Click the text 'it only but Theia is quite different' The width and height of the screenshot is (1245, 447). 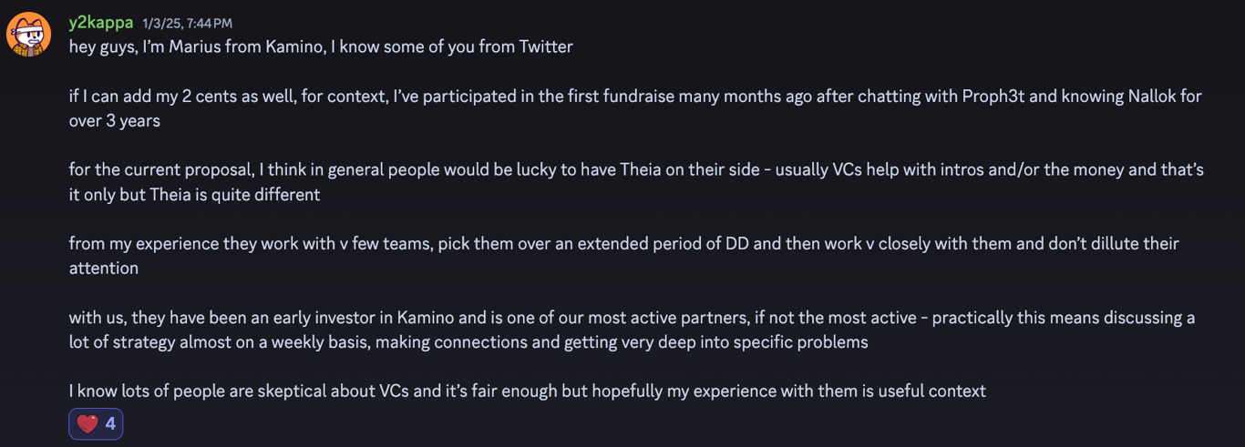(195, 194)
